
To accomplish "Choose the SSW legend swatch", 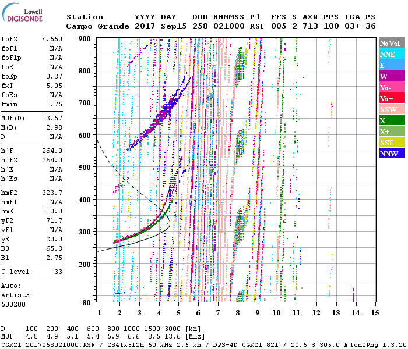I will [x=390, y=109].
